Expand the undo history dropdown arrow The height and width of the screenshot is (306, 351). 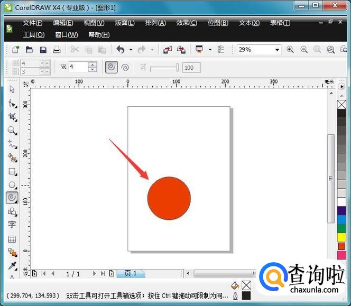pos(131,50)
